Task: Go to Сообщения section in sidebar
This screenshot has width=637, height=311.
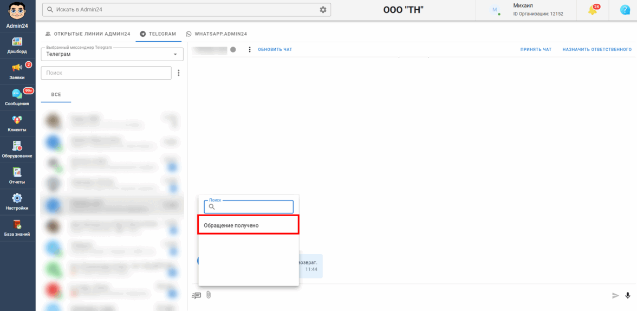Action: pyautogui.click(x=17, y=98)
